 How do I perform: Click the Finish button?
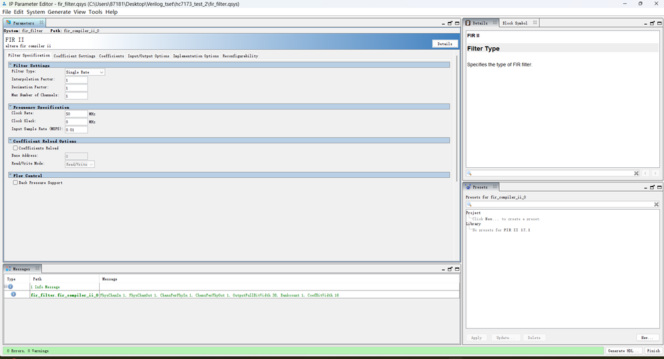[653, 350]
